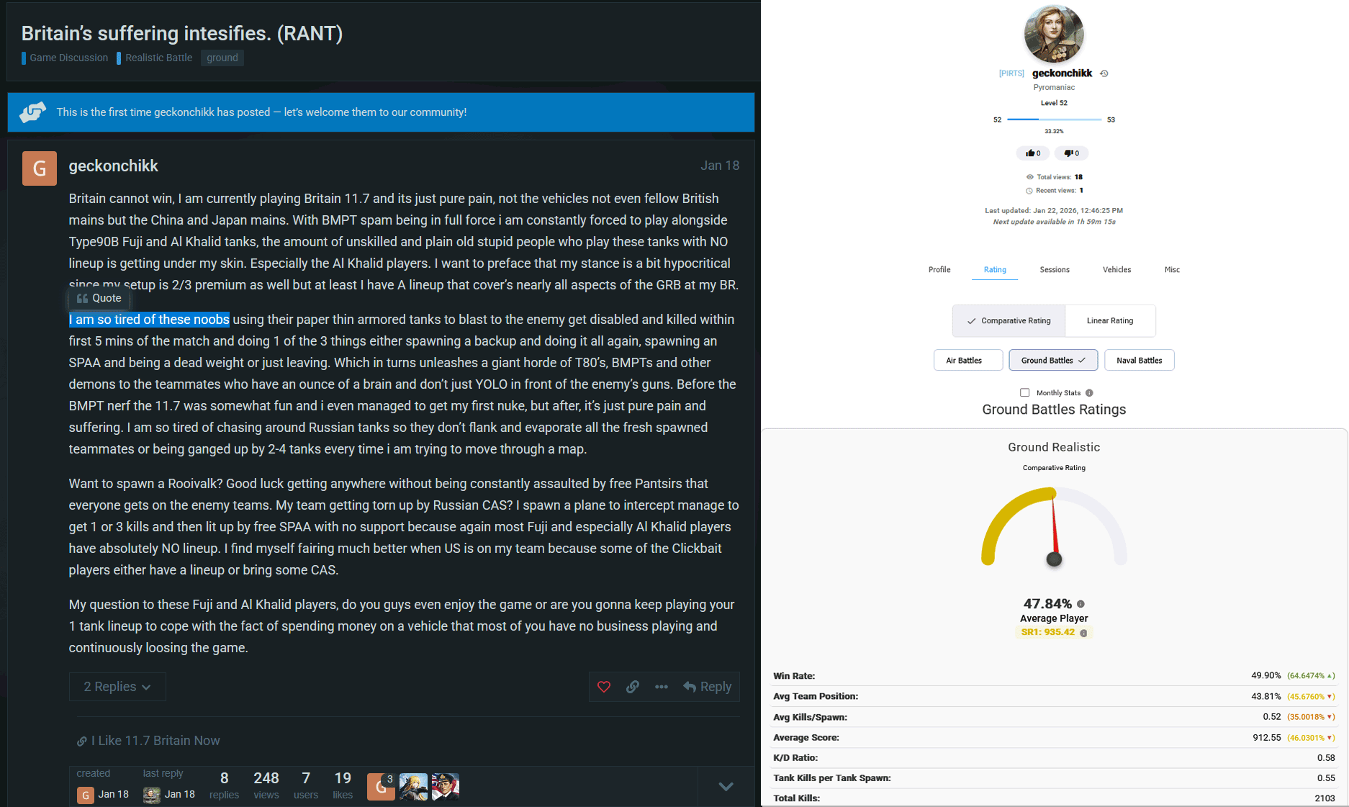Open the Realistic Battle category
Image resolution: width=1349 pixels, height=807 pixels.
pos(155,58)
